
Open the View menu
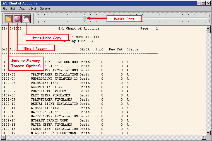(x=22, y=9)
